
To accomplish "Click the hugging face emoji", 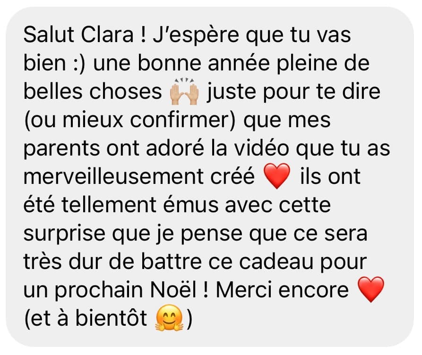I will [x=169, y=318].
